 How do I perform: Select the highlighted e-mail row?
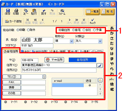click(x=68, y=85)
